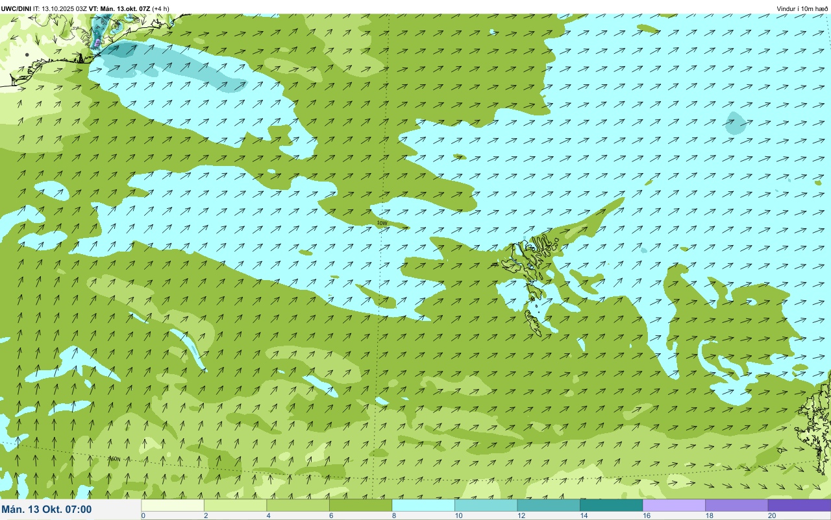Click the 10–12 m/s turquoise legend swatch
Viewport: 831px width, 520px height.
tap(486, 505)
